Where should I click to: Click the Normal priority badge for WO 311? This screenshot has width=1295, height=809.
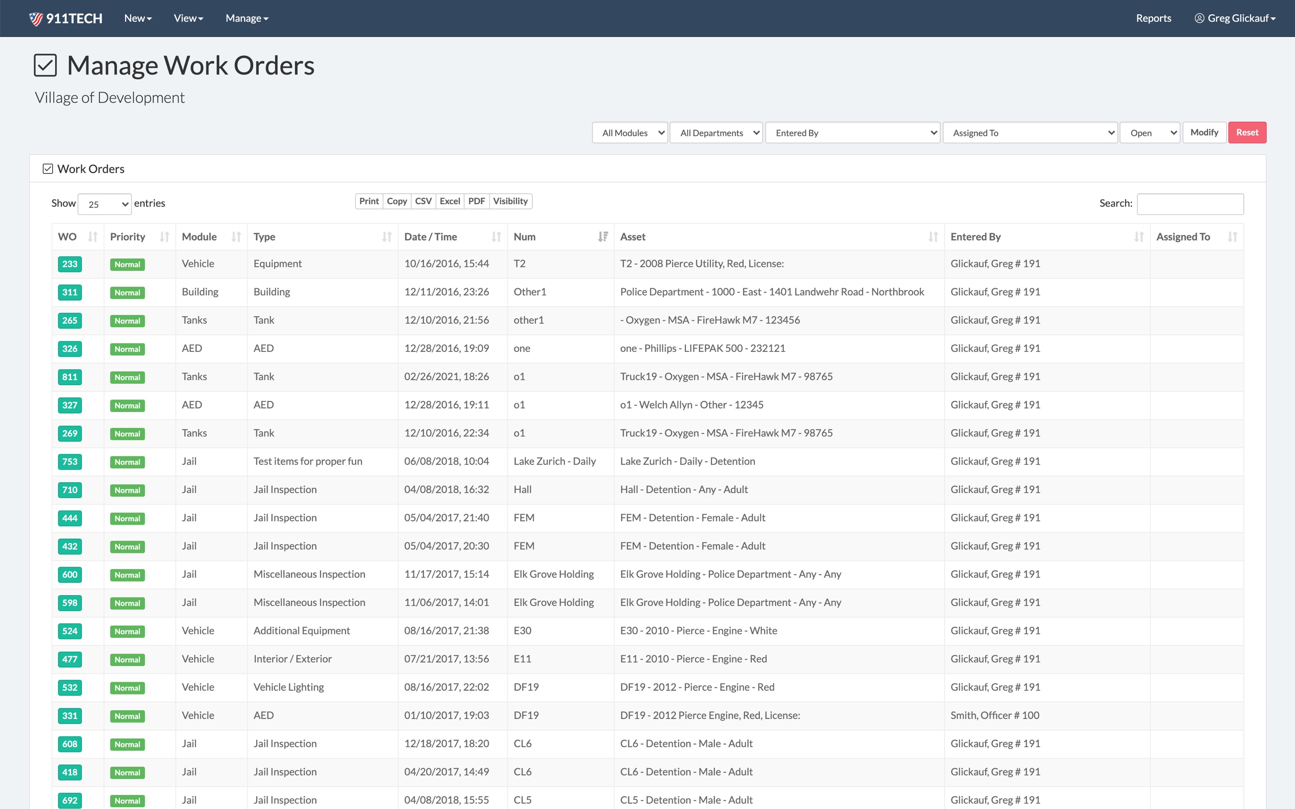pos(127,293)
